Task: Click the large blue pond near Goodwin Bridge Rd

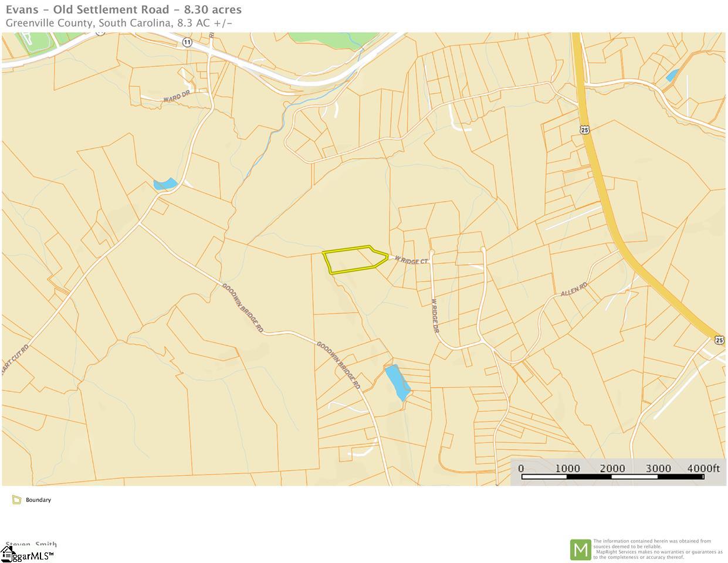Action: tap(397, 382)
